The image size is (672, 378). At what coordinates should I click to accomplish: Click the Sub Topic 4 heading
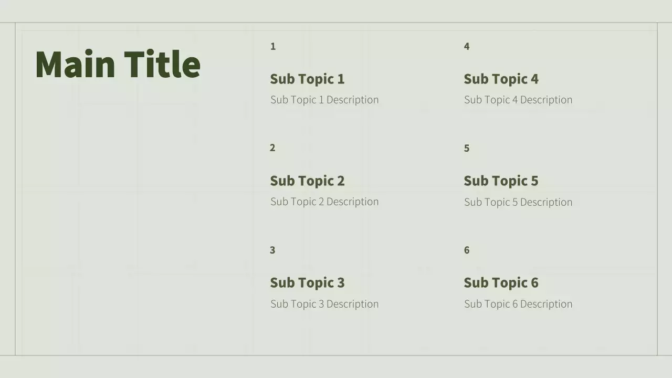[501, 79]
